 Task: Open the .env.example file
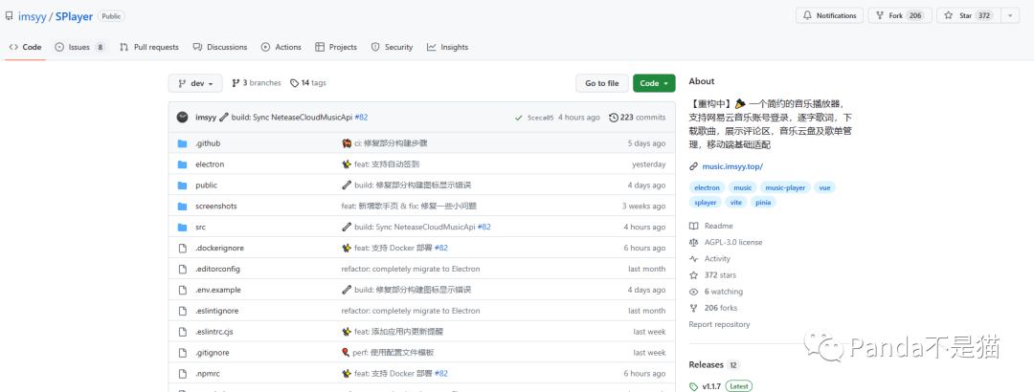pos(218,290)
